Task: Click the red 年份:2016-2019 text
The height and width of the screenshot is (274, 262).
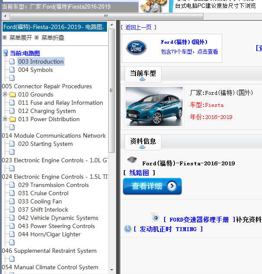Action: point(211,117)
